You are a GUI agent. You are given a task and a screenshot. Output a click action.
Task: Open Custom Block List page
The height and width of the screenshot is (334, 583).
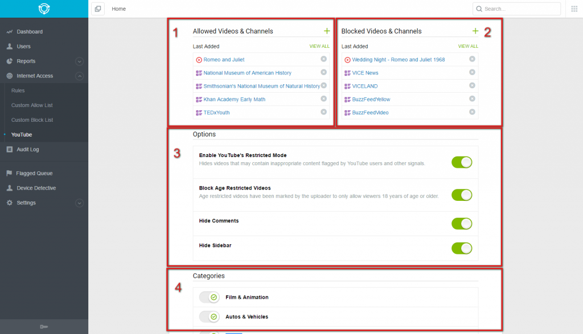[32, 120]
